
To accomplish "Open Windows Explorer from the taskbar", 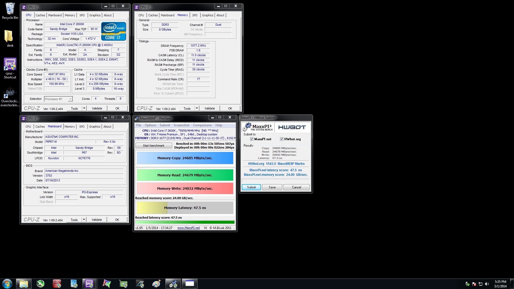I will coord(24,284).
